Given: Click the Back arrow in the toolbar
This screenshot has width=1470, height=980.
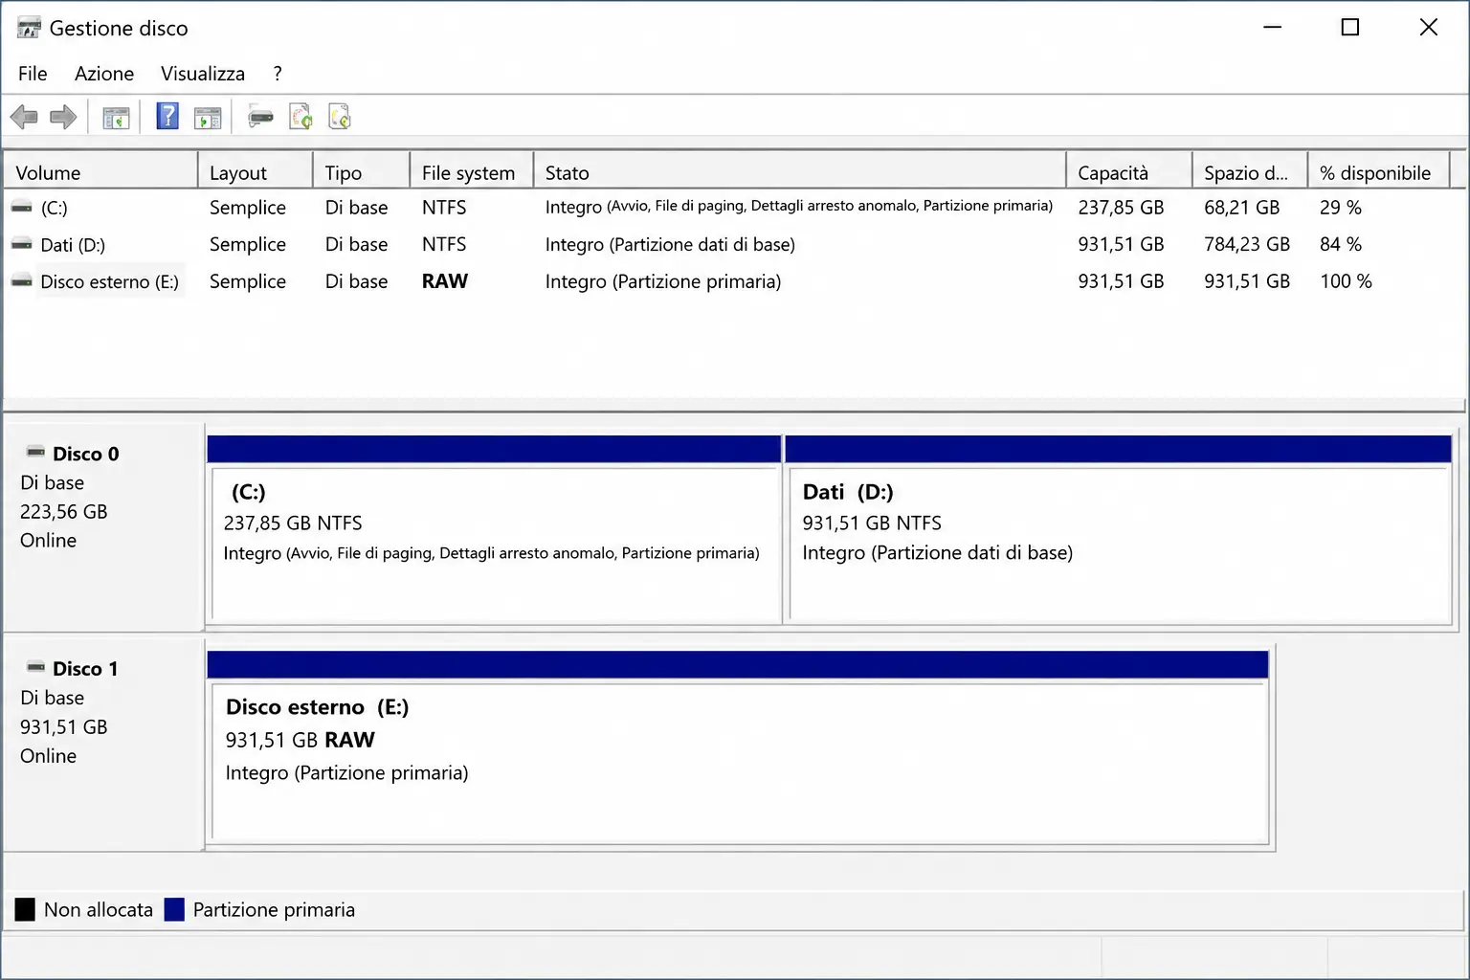Looking at the screenshot, I should click(x=24, y=118).
